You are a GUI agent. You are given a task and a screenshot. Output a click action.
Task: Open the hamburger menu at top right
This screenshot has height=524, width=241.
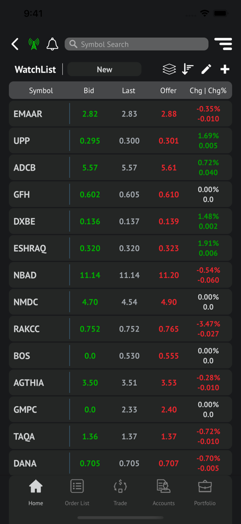223,44
